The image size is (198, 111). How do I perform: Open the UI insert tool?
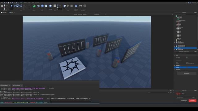(46, 6)
